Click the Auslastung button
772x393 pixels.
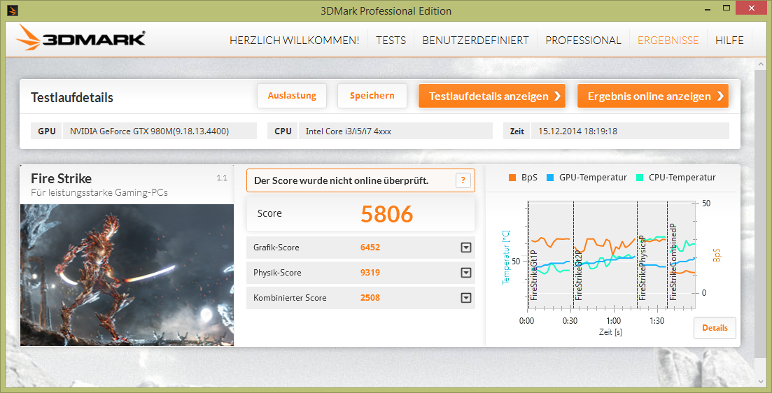292,96
